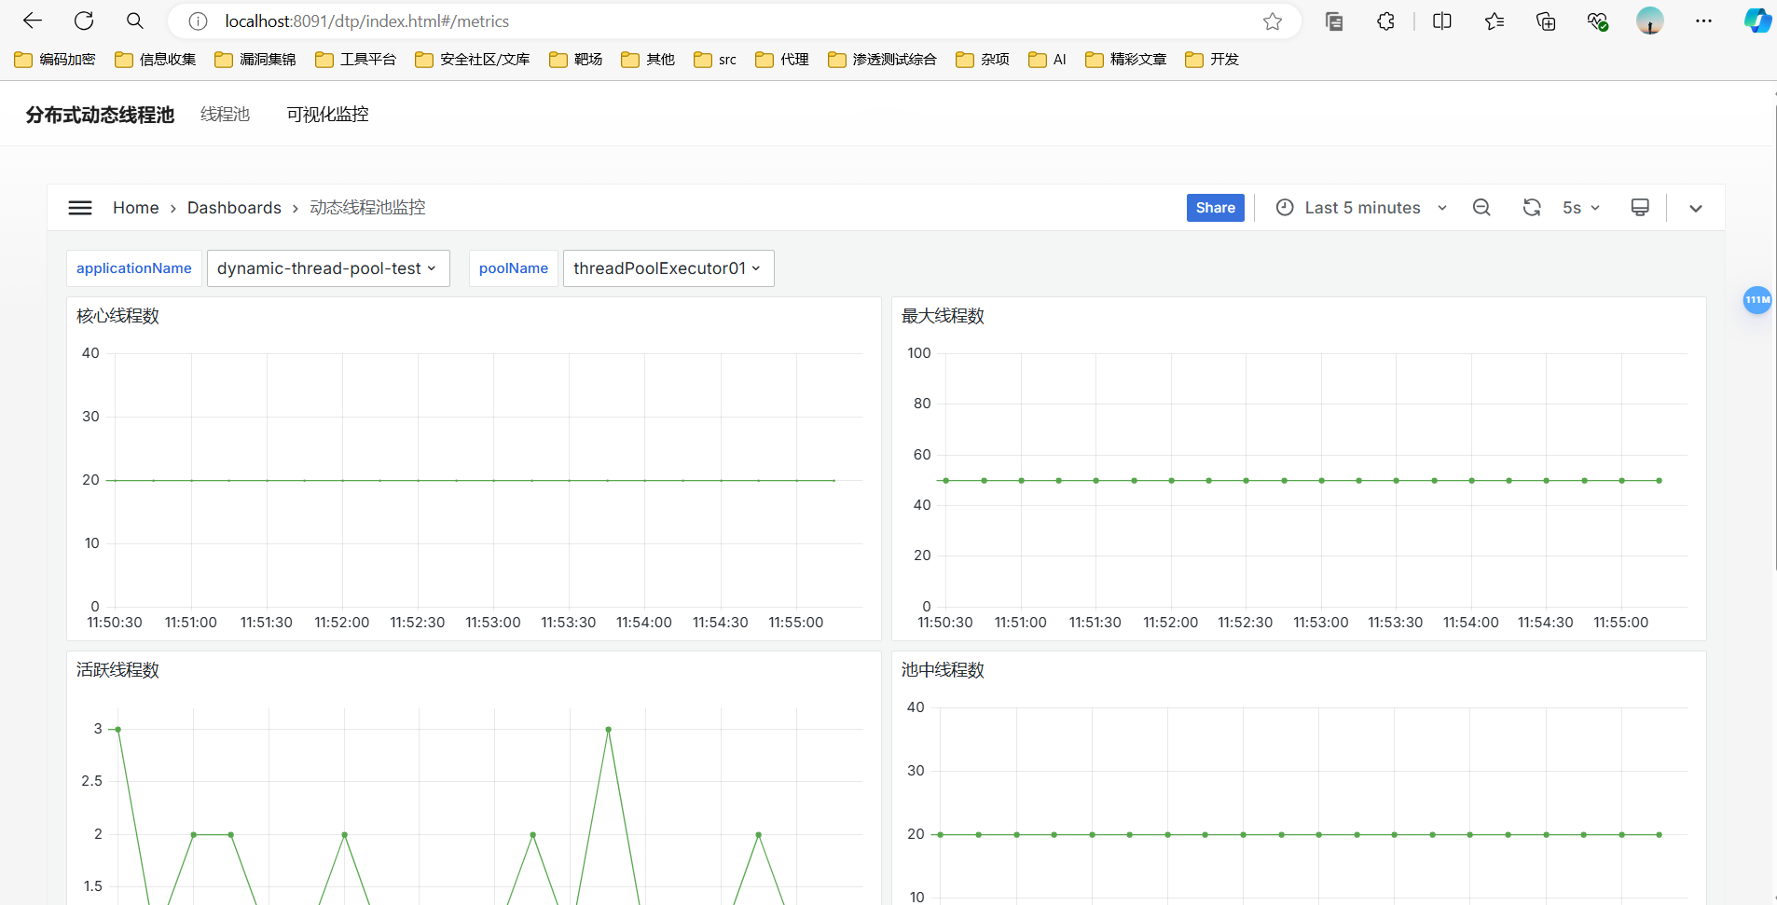Open the 代理 bookmark folder
The height and width of the screenshot is (905, 1777).
(782, 60)
